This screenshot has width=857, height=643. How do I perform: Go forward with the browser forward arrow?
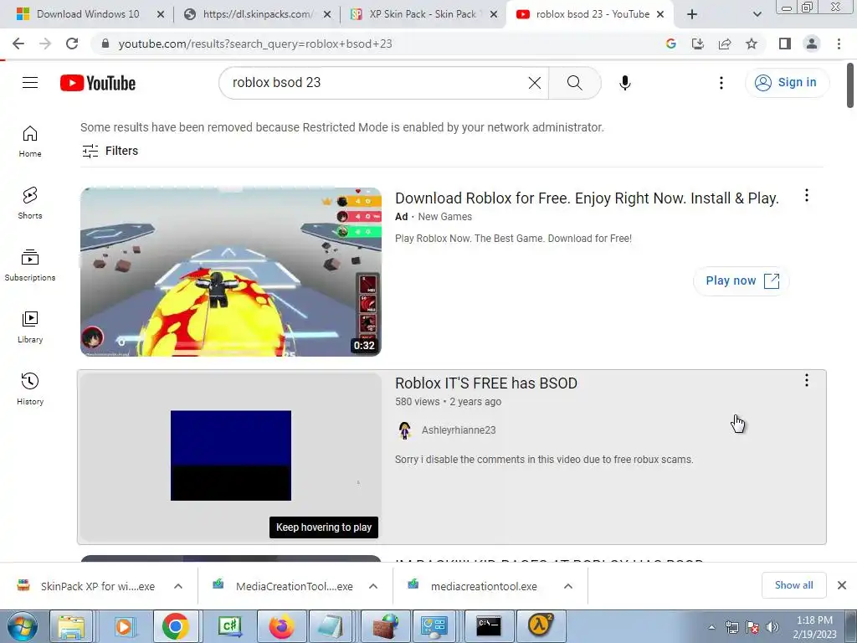click(x=45, y=44)
